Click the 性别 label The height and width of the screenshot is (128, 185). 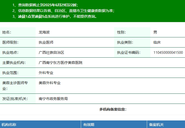(x=121, y=32)
